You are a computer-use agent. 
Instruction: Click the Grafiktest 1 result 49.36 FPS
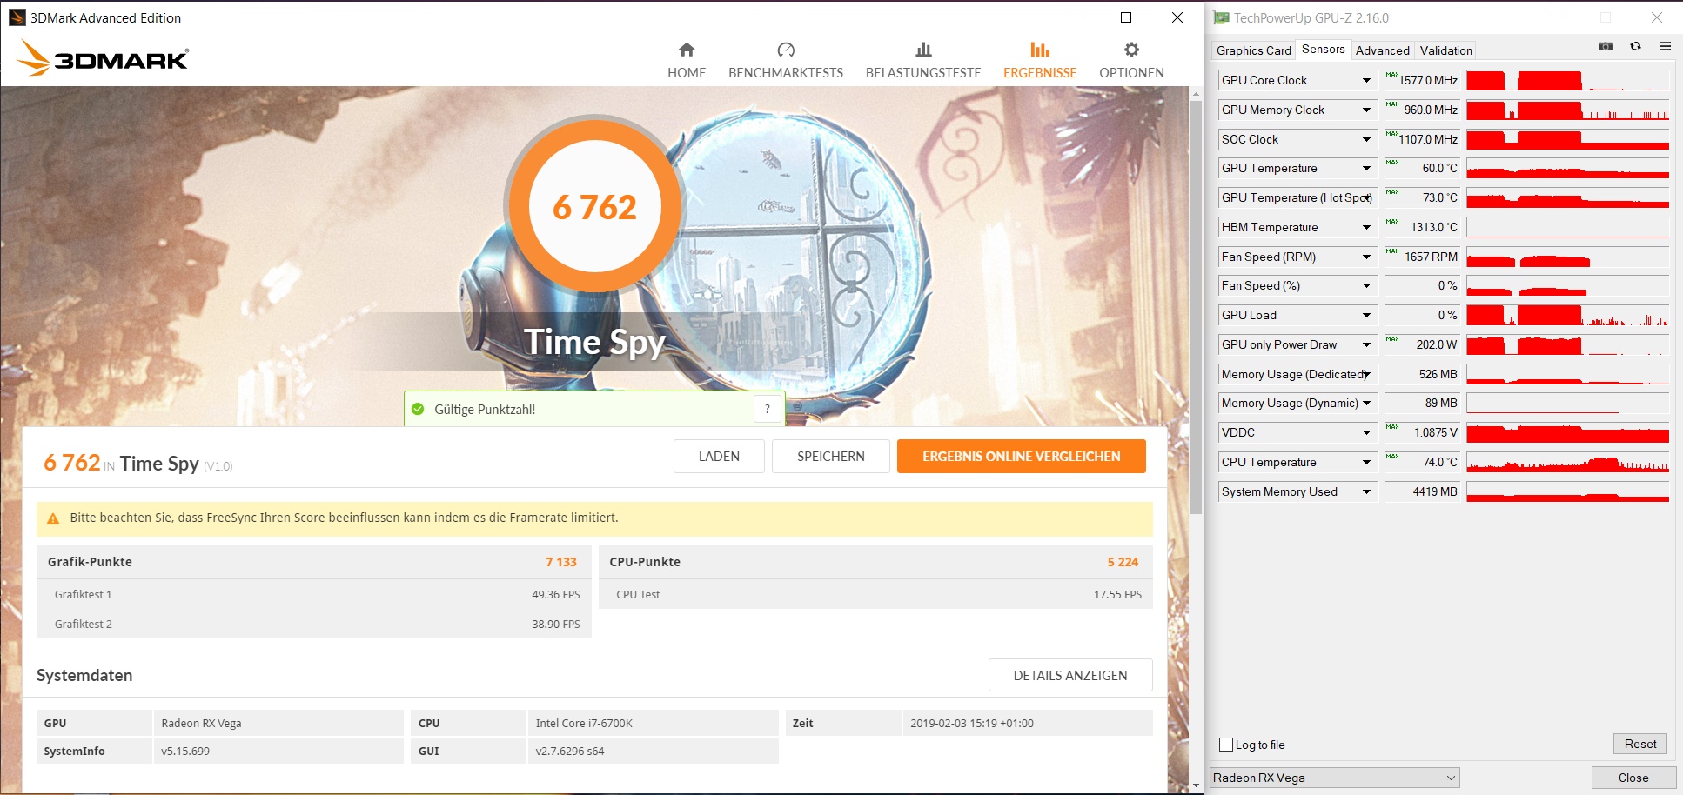point(556,595)
